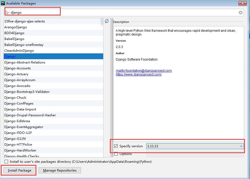Select the BabelDjango package
250x179 pixels.
[x=53, y=39]
